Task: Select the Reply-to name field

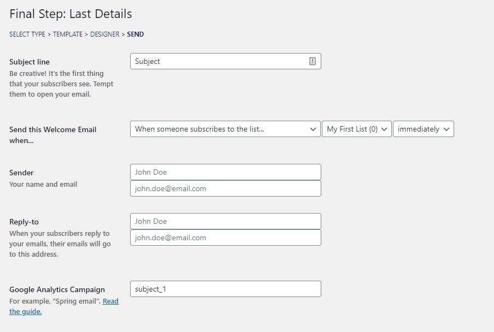Action: 225,221
